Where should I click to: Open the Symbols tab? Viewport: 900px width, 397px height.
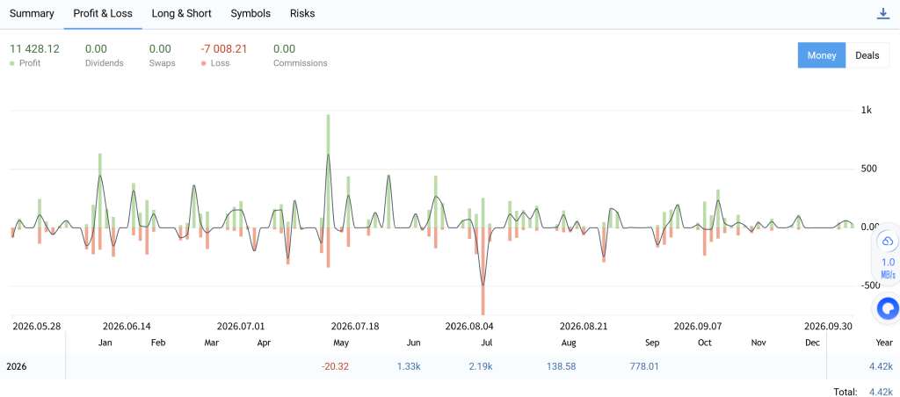coord(250,14)
